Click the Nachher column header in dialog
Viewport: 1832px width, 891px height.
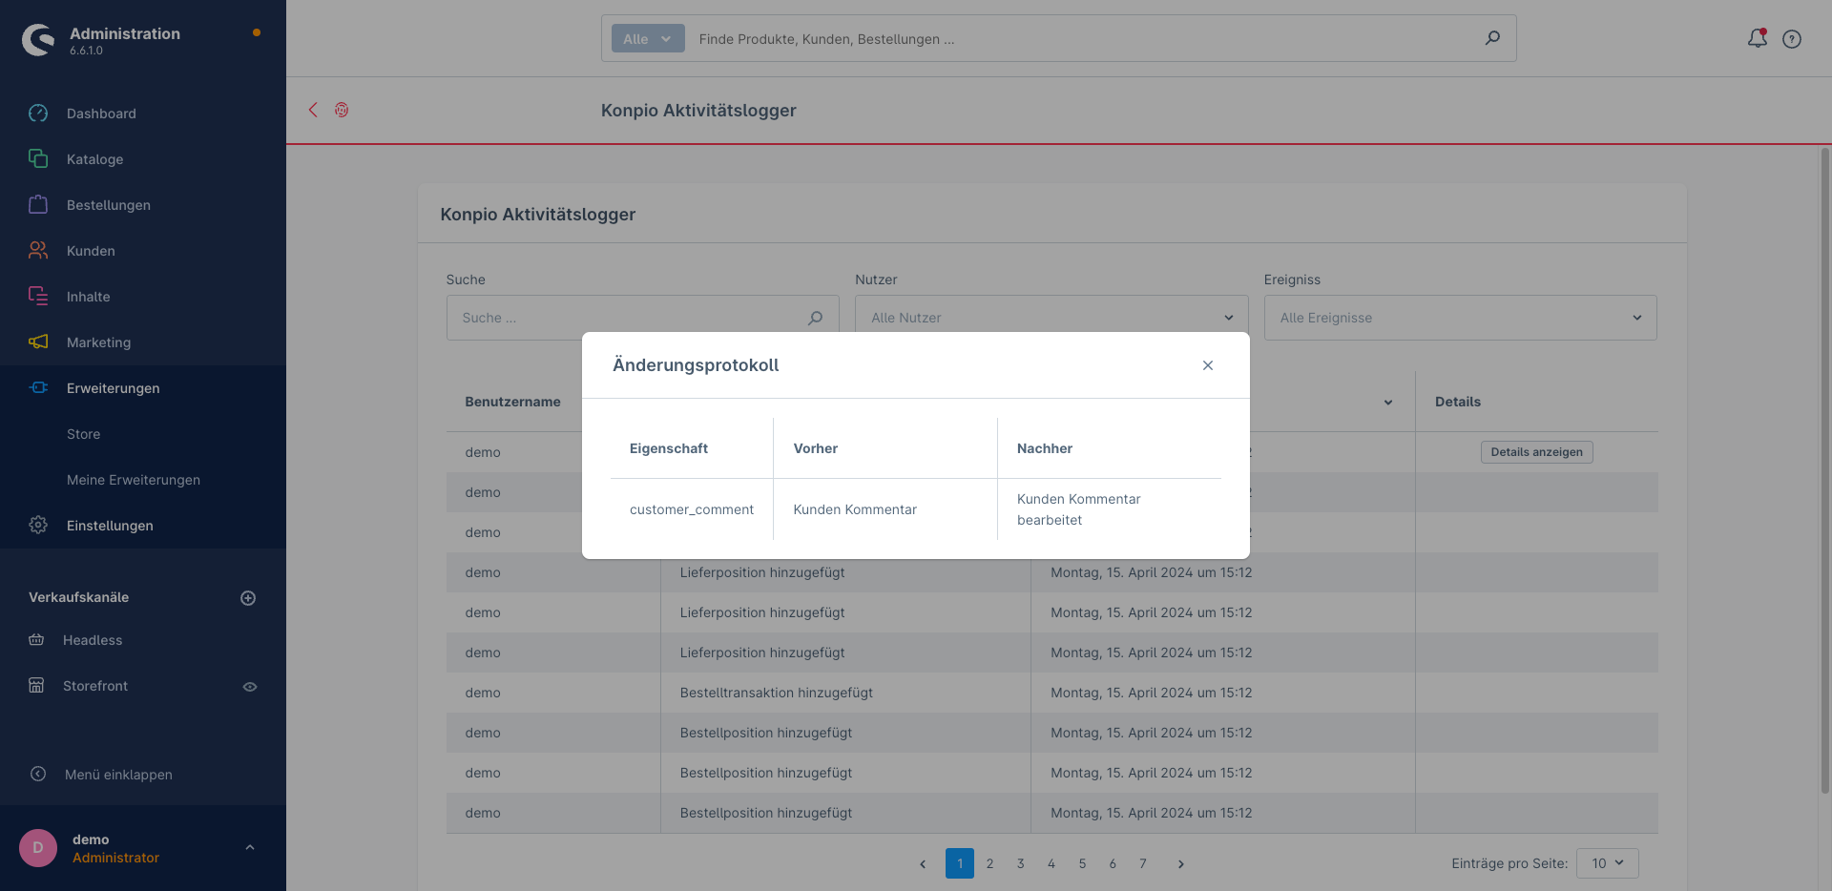click(1045, 448)
